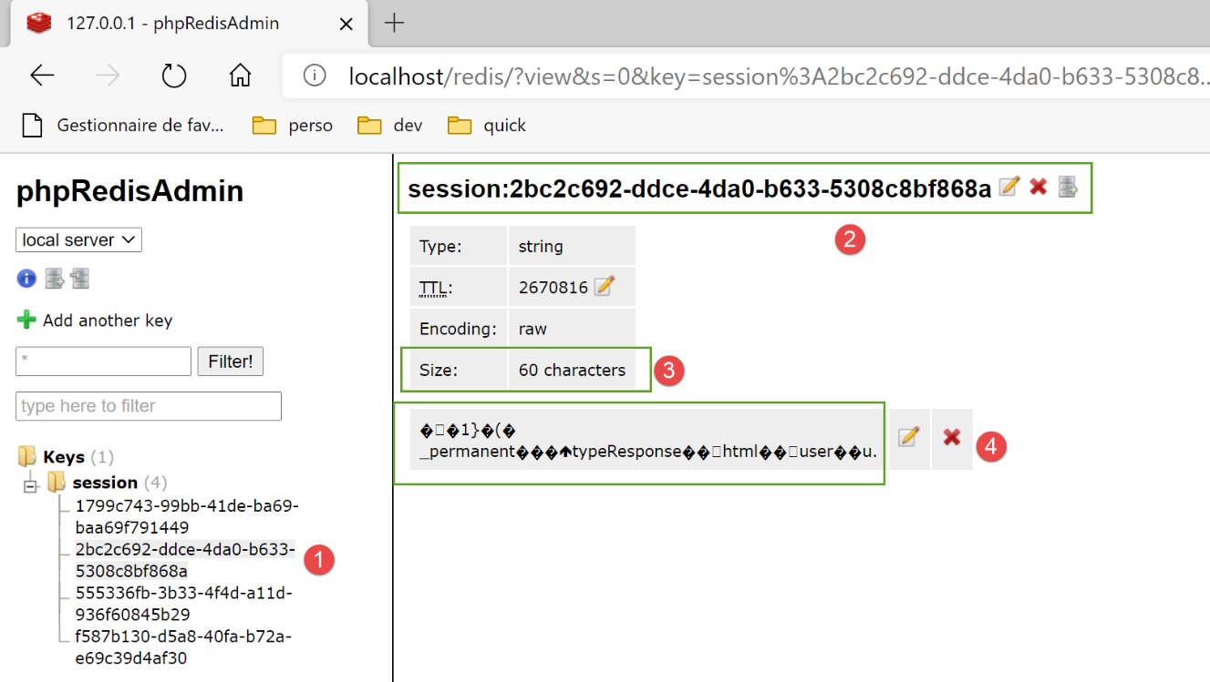
Task: Export this key using icon beside title
Action: point(1068,188)
